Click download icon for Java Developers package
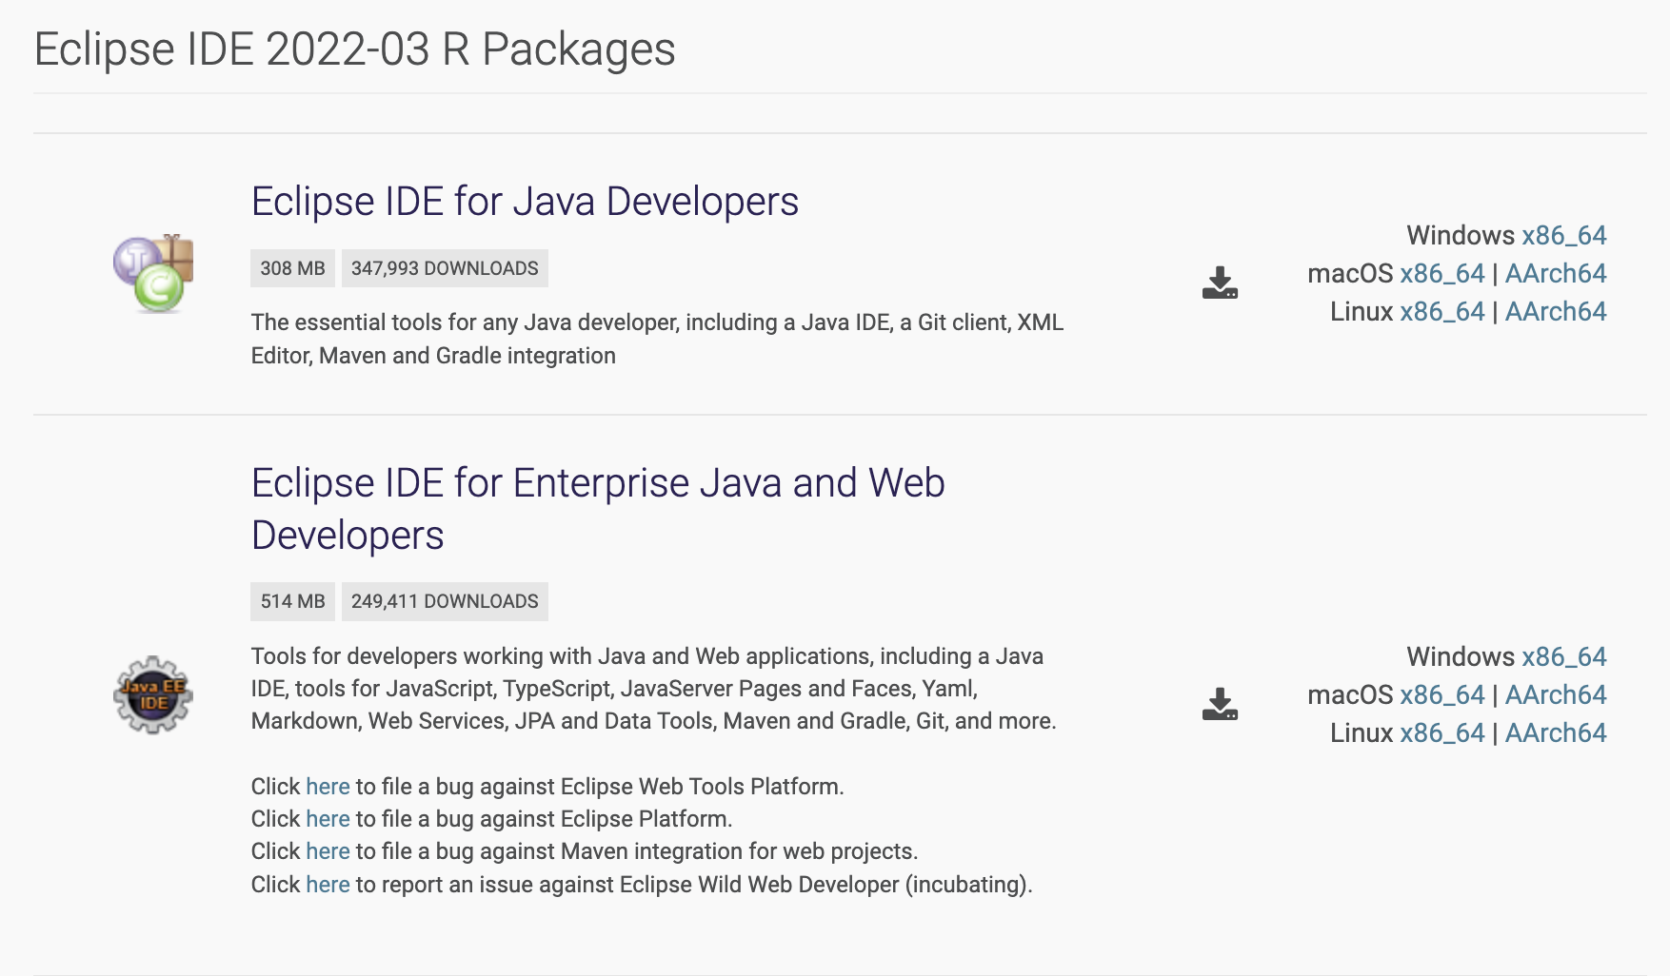Screen dimensions: 1670x976 pyautogui.click(x=1220, y=283)
